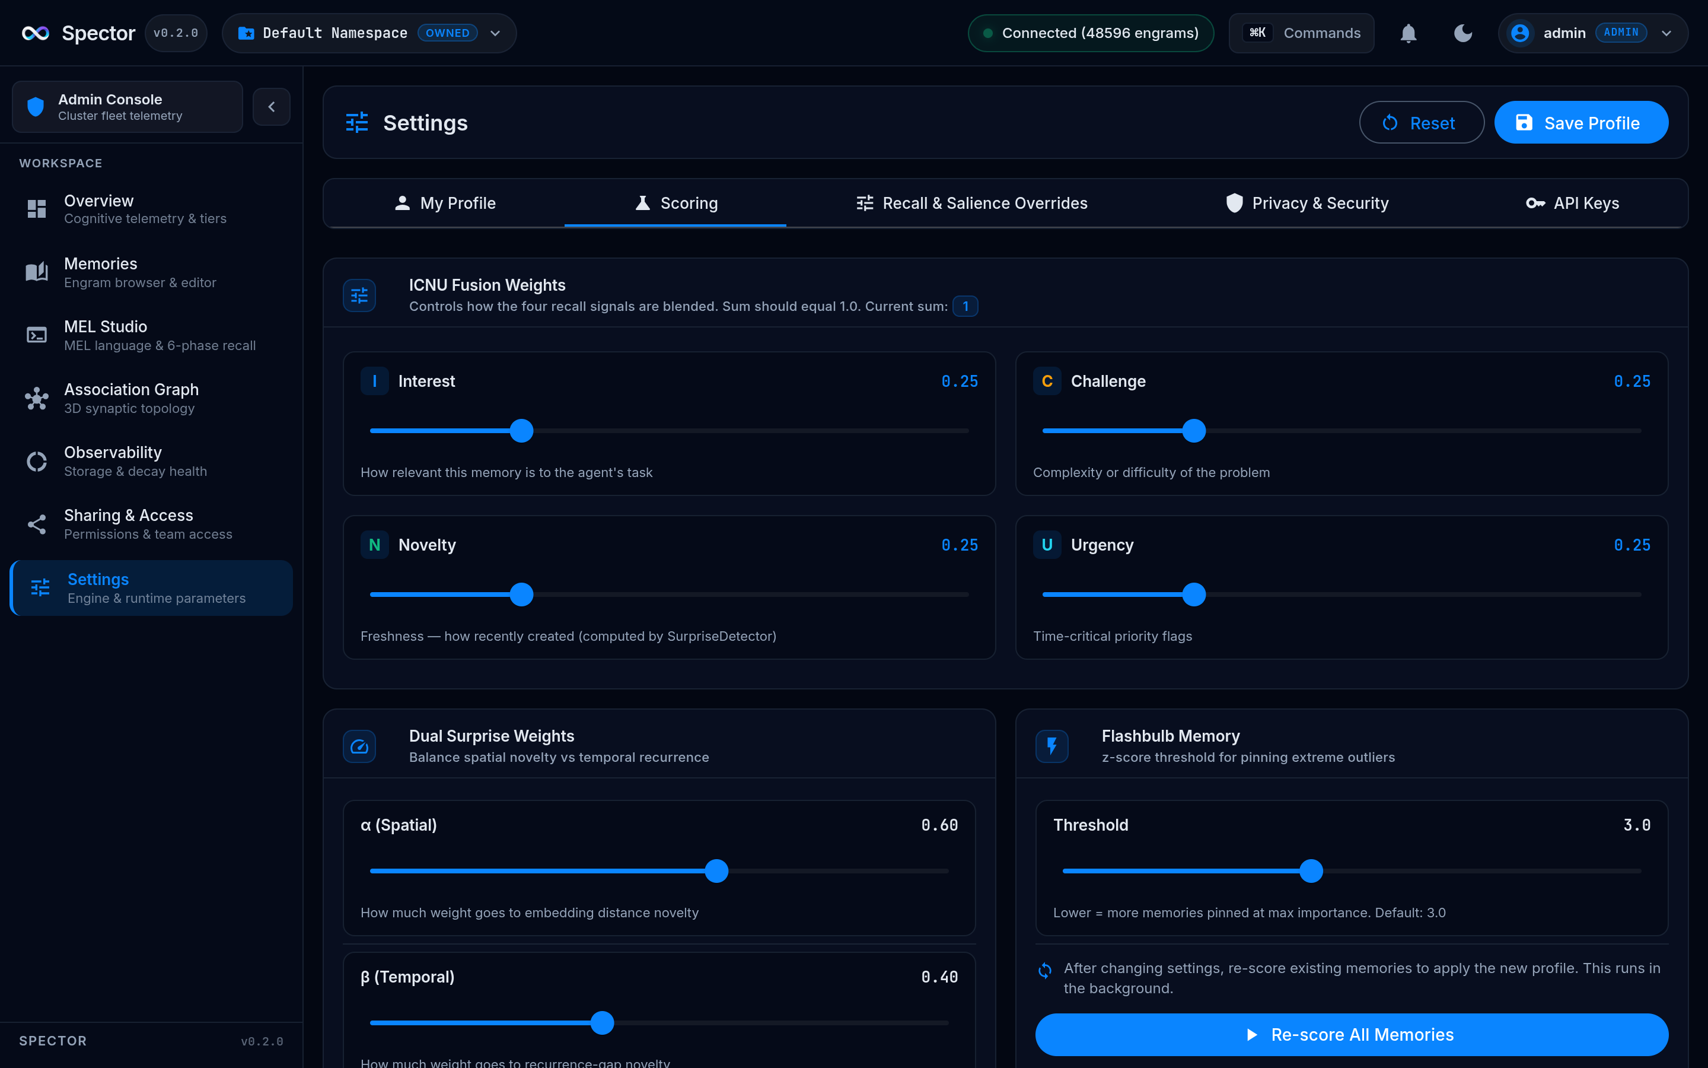Toggle dark mode moon icon
The image size is (1708, 1068).
tap(1463, 33)
